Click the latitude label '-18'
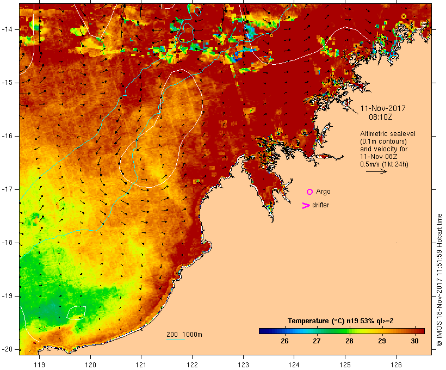446x370 pixels. tap(7, 243)
